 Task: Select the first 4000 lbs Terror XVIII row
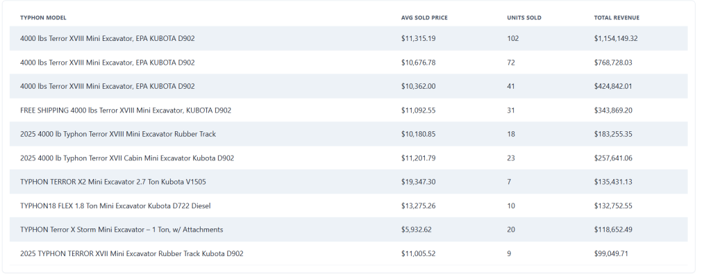click(x=349, y=39)
